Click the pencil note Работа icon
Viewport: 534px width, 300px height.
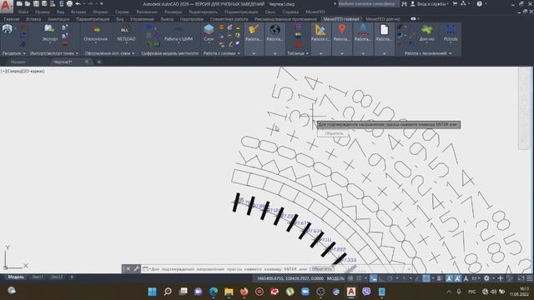point(254,30)
